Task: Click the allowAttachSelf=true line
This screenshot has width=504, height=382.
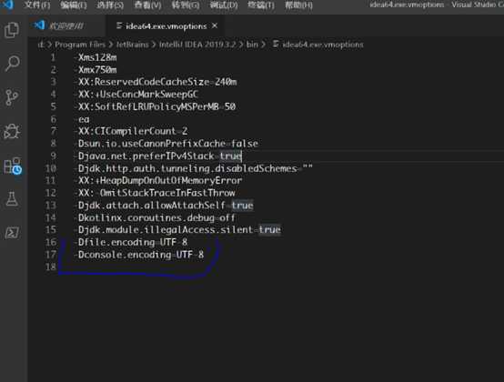Action: click(x=163, y=206)
